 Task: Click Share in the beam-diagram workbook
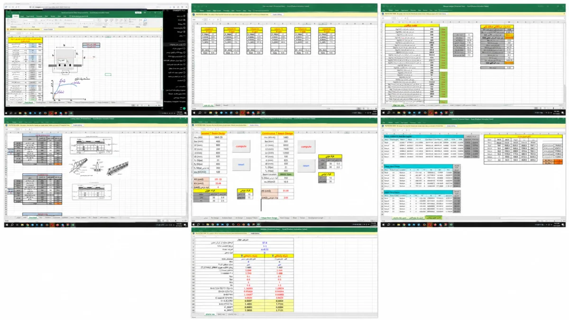coord(158,16)
